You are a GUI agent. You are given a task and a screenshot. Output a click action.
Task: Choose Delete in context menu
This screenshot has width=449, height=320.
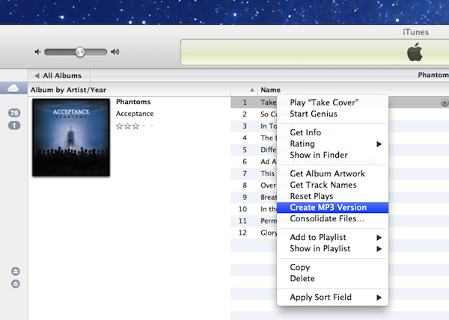(332, 279)
